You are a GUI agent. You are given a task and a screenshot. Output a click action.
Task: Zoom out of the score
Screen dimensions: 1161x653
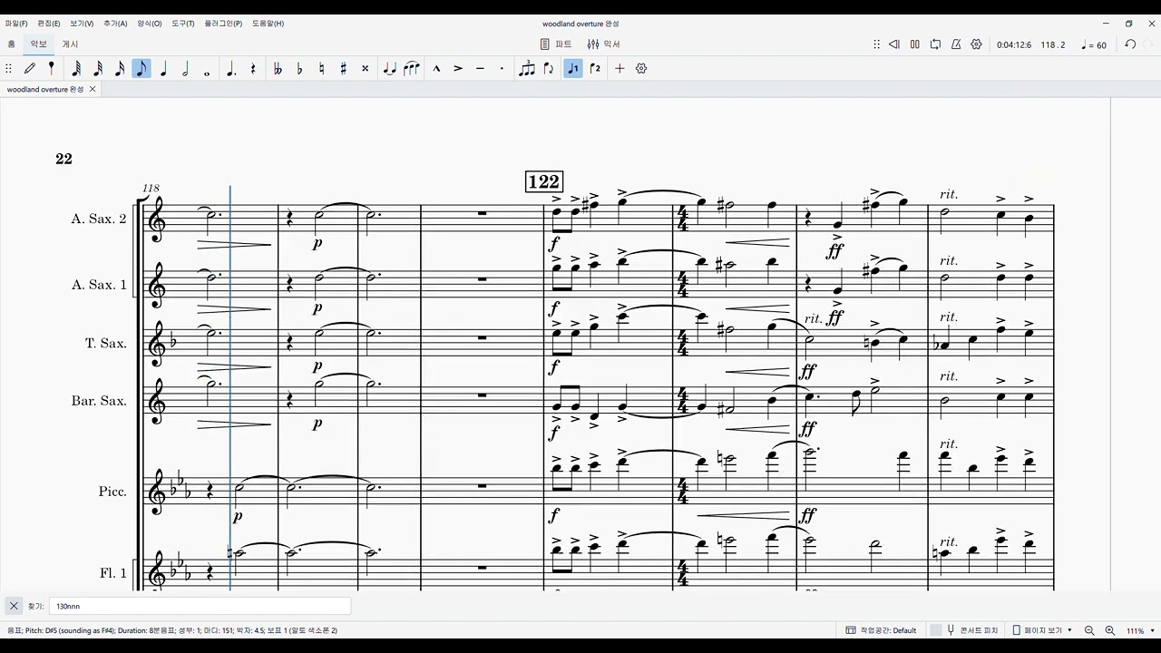(x=1089, y=630)
